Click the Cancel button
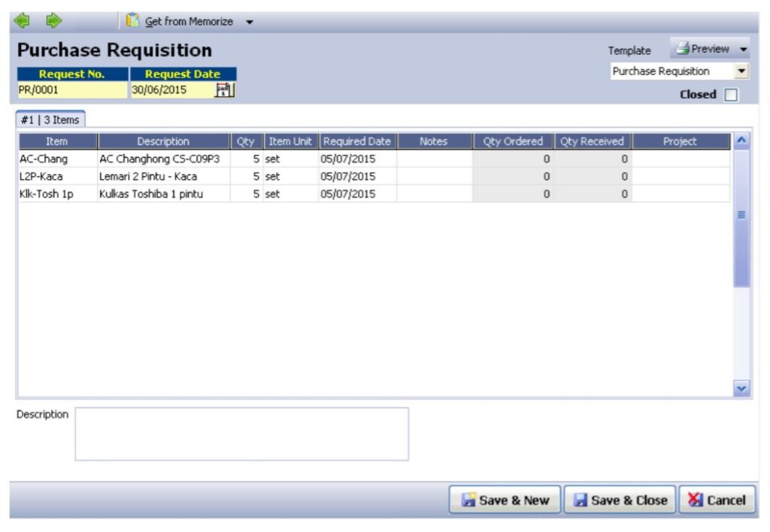770x532 pixels. click(x=717, y=500)
